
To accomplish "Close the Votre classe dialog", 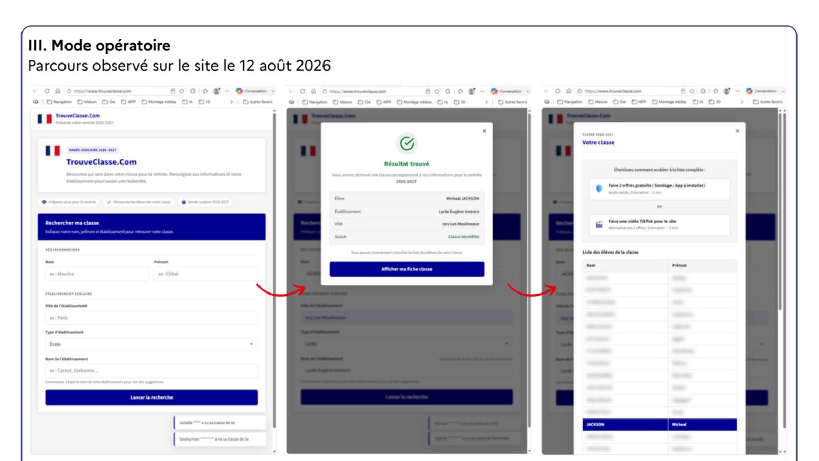I will pyautogui.click(x=737, y=131).
